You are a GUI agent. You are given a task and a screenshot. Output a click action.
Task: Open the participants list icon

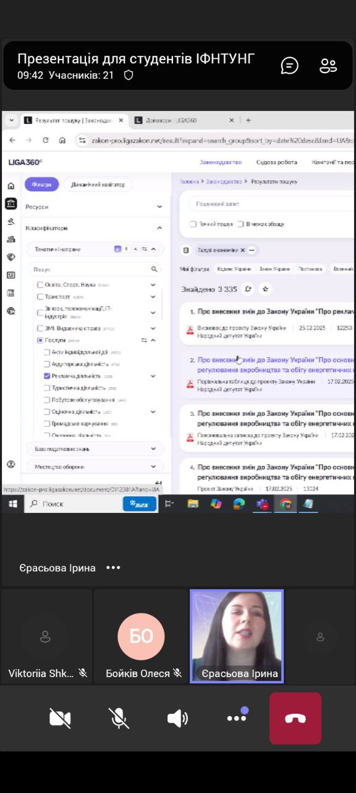[328, 66]
